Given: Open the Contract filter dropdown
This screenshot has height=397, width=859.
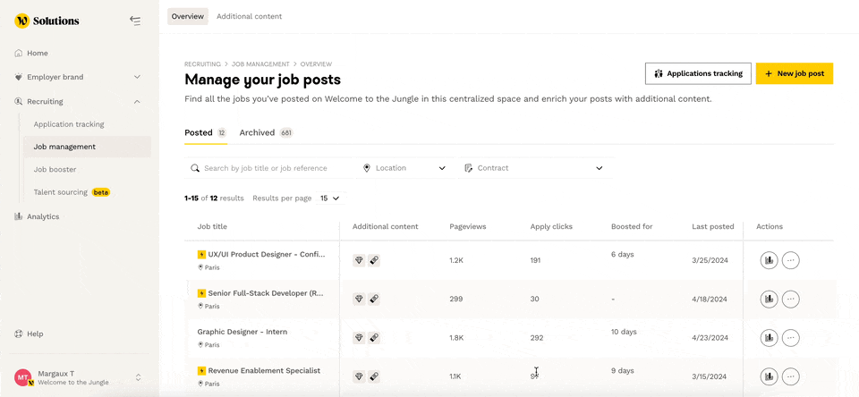Looking at the screenshot, I should pos(533,168).
